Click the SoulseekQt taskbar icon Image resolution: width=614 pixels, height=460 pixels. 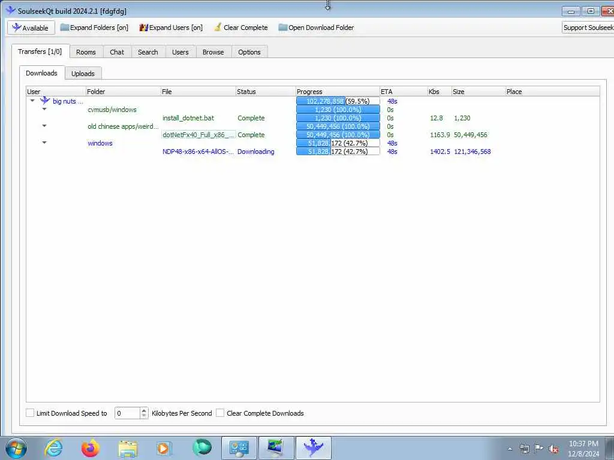[313, 448]
